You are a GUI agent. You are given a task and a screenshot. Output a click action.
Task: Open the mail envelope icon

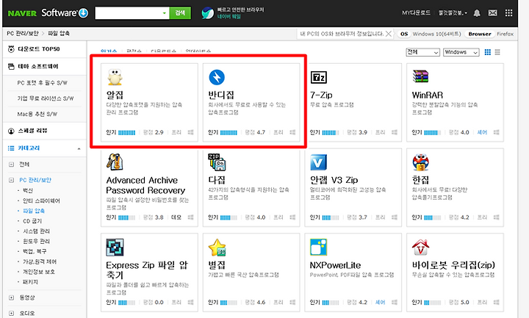[x=492, y=13]
